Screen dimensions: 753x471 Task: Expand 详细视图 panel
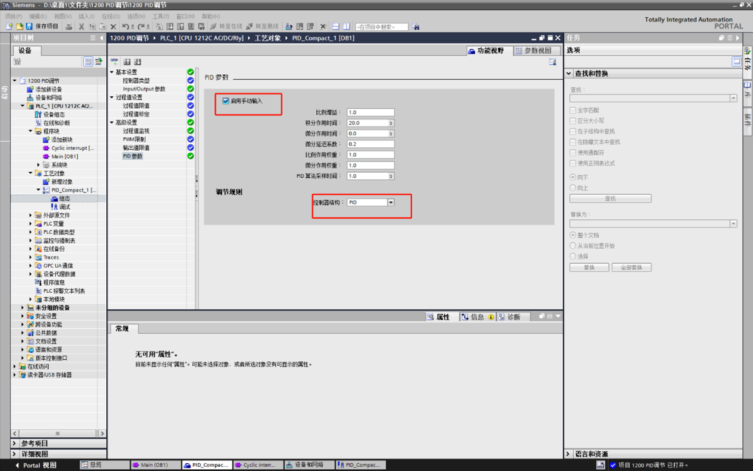[x=15, y=454]
